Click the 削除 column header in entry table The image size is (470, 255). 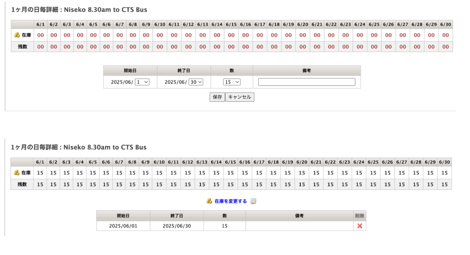click(x=360, y=216)
